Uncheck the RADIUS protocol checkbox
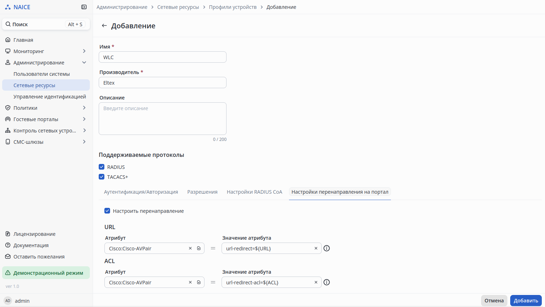Viewport: 545px width, 307px height. point(102,167)
